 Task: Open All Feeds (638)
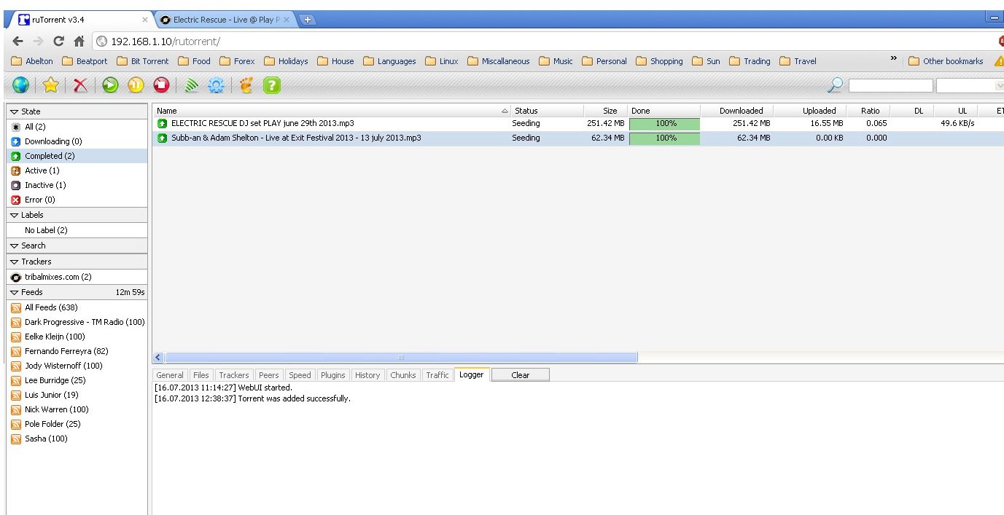(77, 307)
